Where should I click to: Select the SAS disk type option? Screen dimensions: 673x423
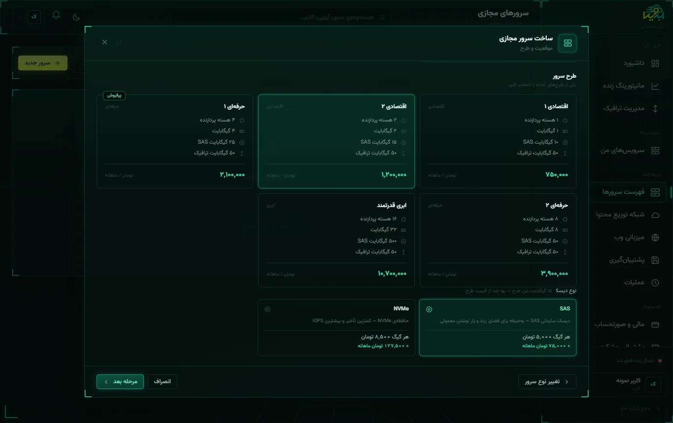pos(498,328)
